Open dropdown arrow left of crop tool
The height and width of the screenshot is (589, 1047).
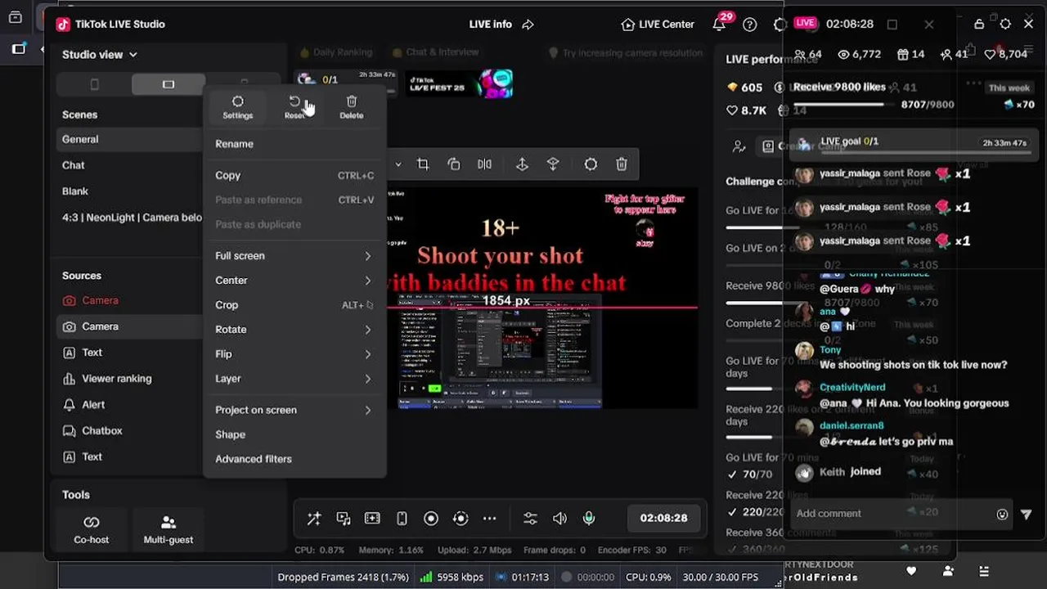tap(398, 164)
